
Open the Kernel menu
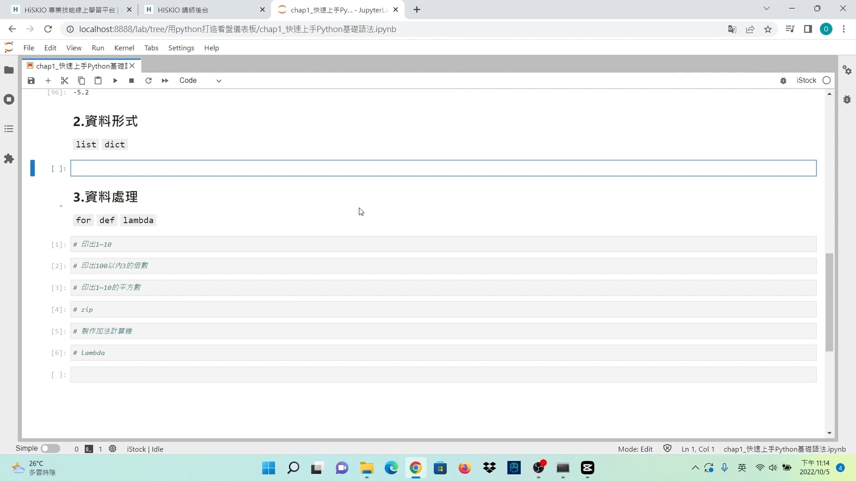coord(124,48)
